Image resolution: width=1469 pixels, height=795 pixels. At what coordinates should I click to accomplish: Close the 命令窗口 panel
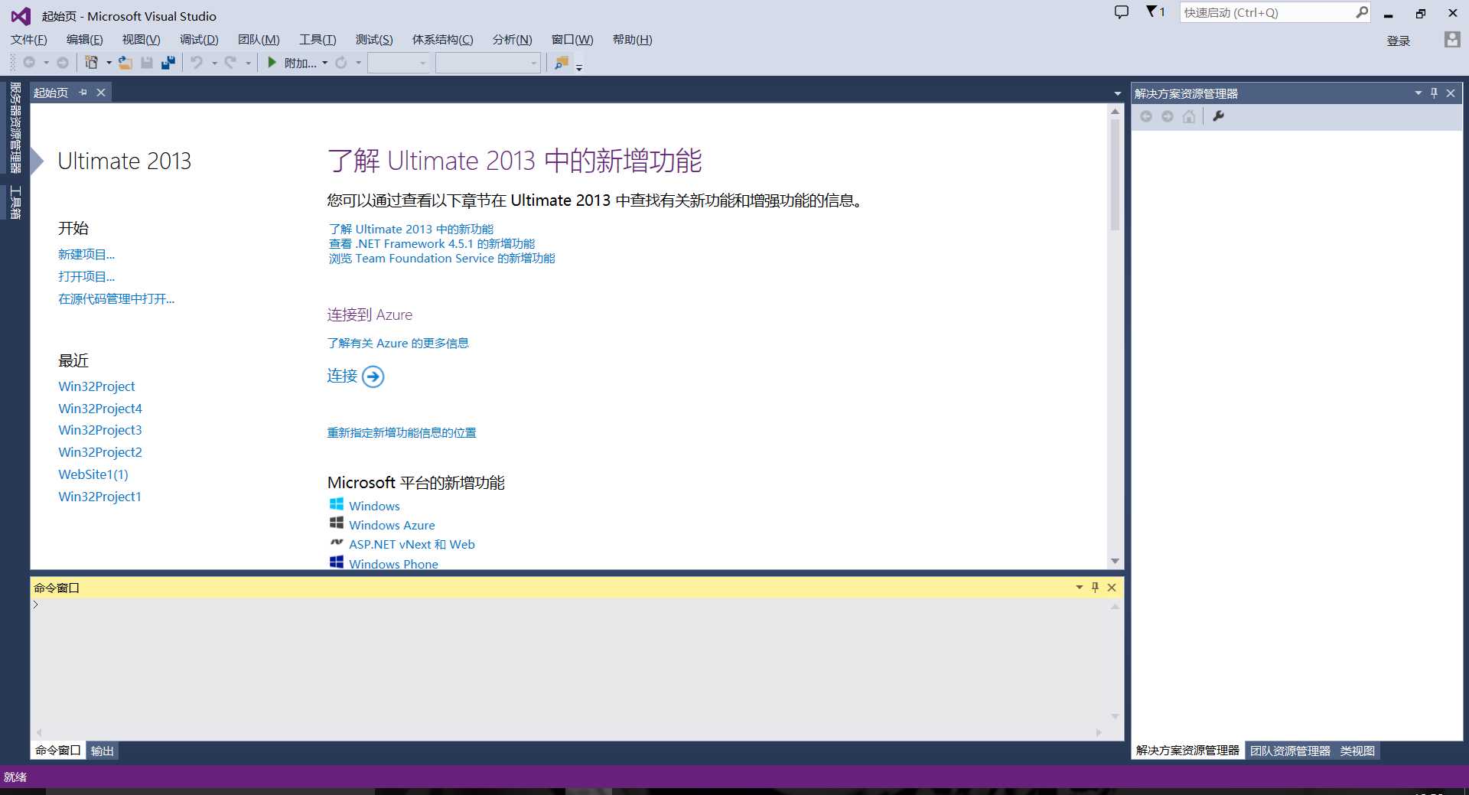click(1112, 588)
